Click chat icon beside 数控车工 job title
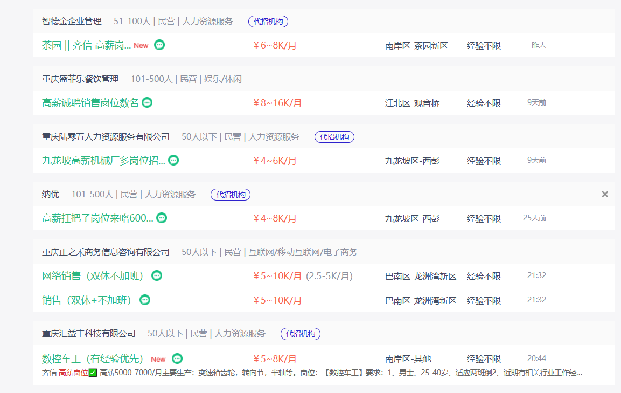Screen dimensions: 621x393 177,358
